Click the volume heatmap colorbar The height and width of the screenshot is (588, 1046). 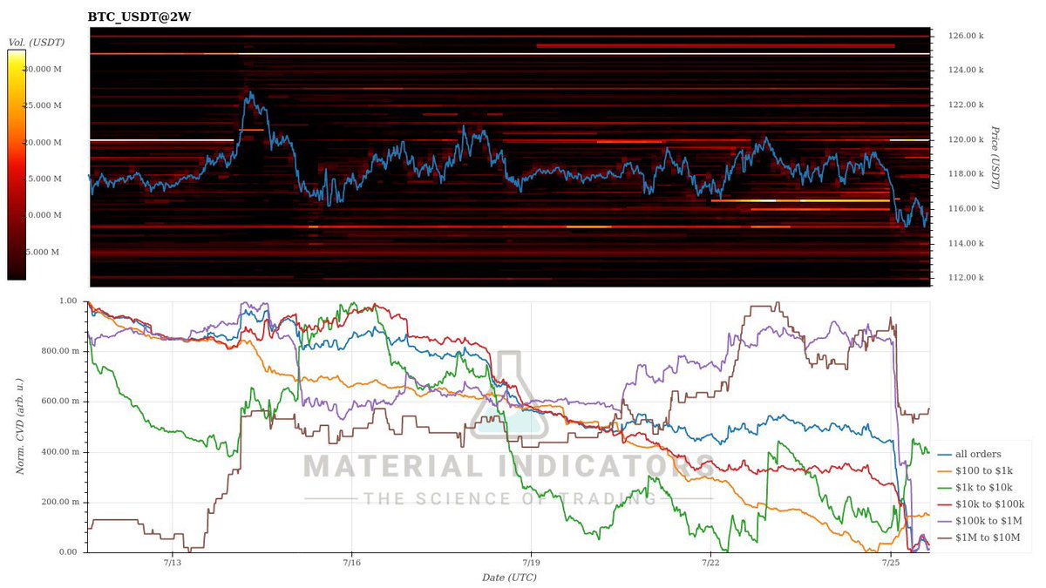16,165
